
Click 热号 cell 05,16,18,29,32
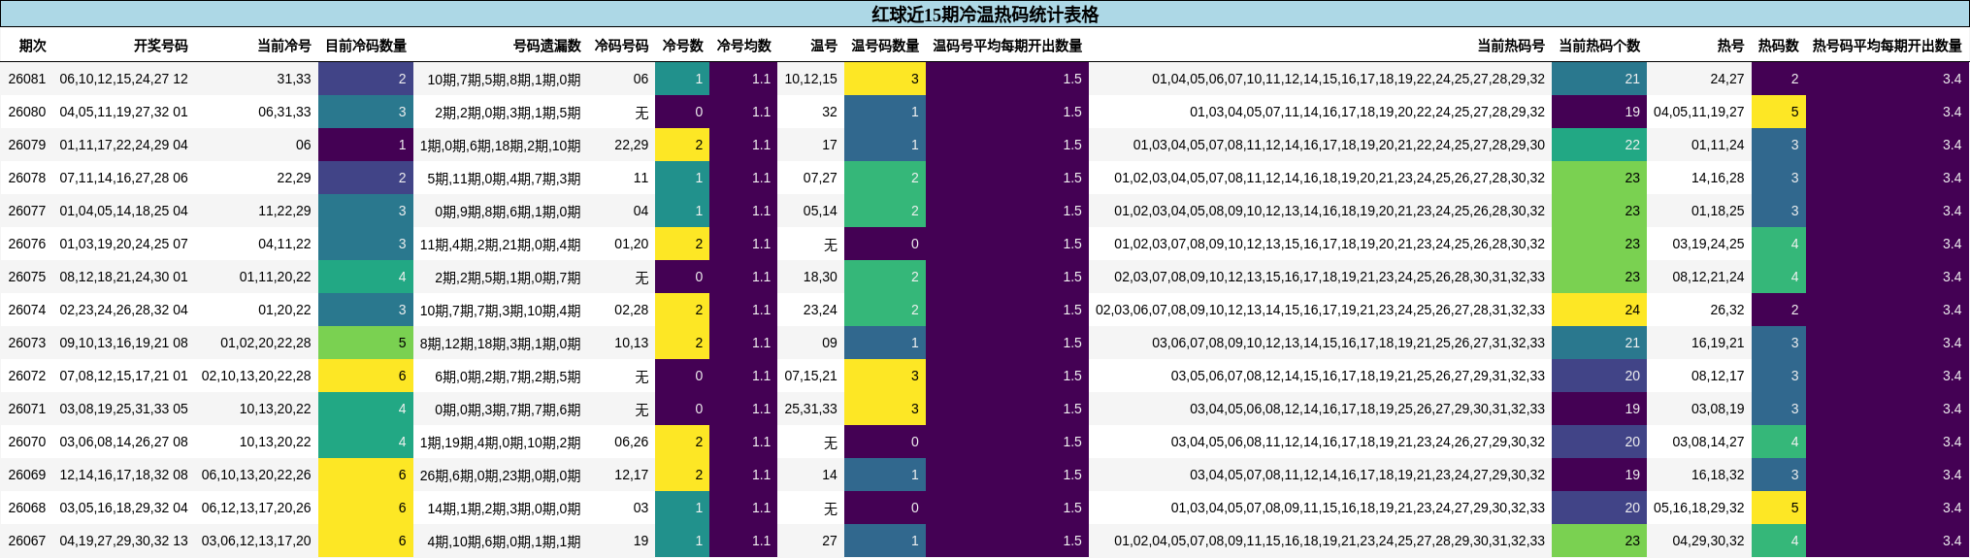pyautogui.click(x=1699, y=508)
